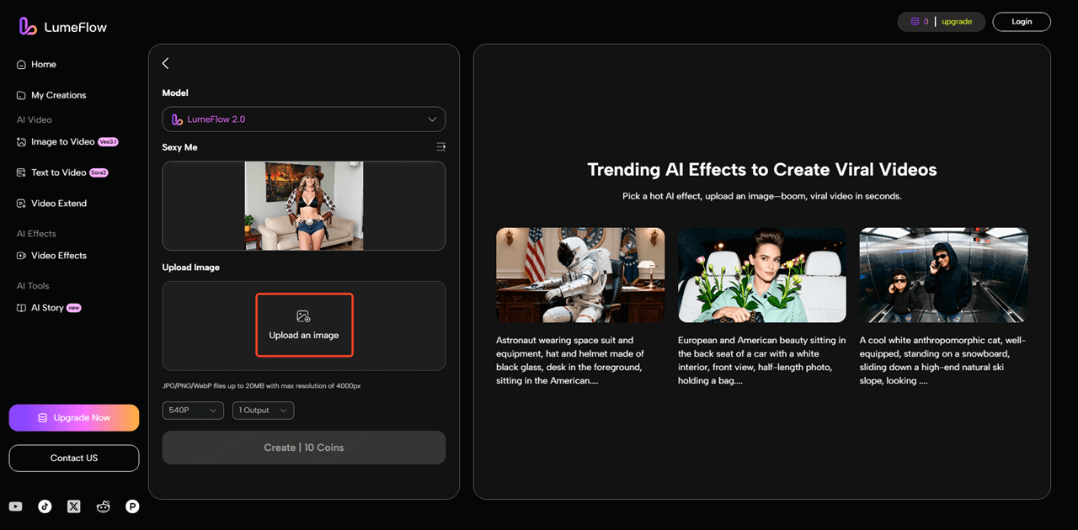Image resolution: width=1078 pixels, height=530 pixels.
Task: Open the effects list icon beside Sexy Me
Action: point(440,147)
